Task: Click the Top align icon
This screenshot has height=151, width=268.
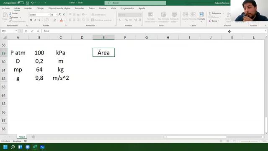Action: [x=70, y=15]
